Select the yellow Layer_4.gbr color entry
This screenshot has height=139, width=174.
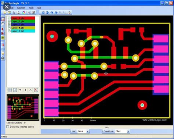(23, 28)
